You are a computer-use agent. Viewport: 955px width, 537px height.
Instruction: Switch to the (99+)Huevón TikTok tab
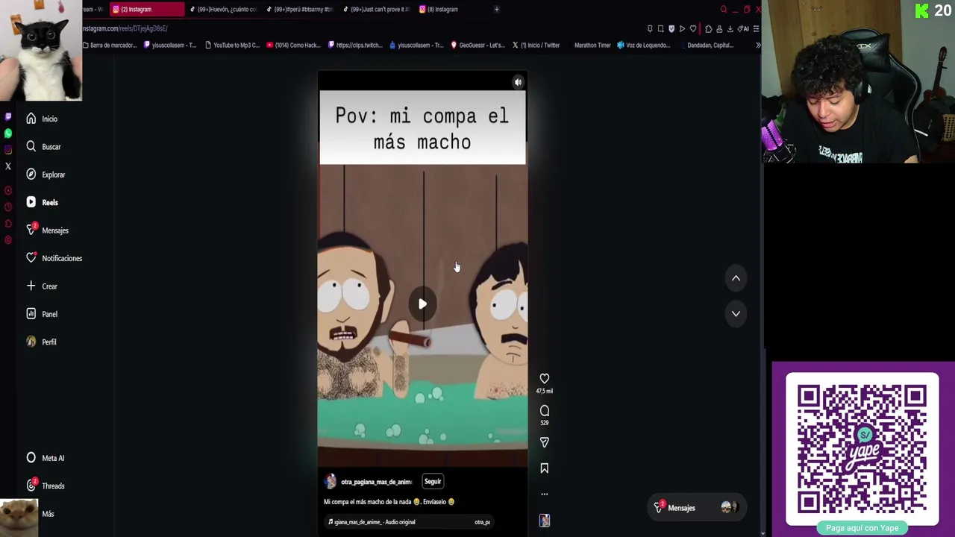coord(222,10)
